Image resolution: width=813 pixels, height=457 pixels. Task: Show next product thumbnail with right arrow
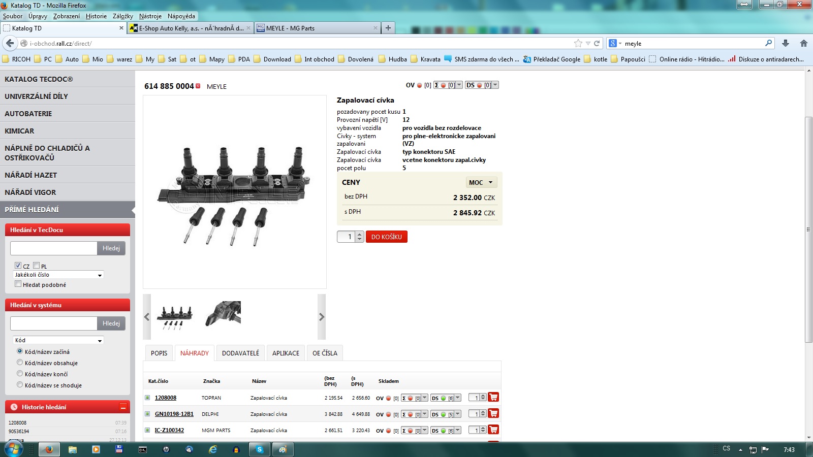click(x=321, y=317)
